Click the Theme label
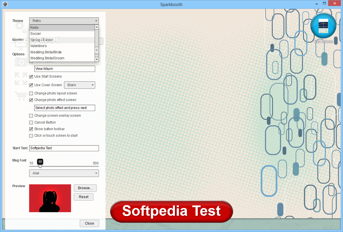The width and height of the screenshot is (343, 232). (x=18, y=21)
